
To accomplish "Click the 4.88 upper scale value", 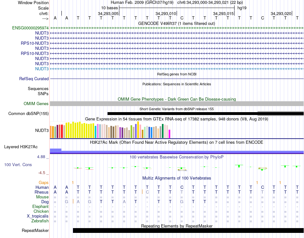I will [x=41, y=157].
